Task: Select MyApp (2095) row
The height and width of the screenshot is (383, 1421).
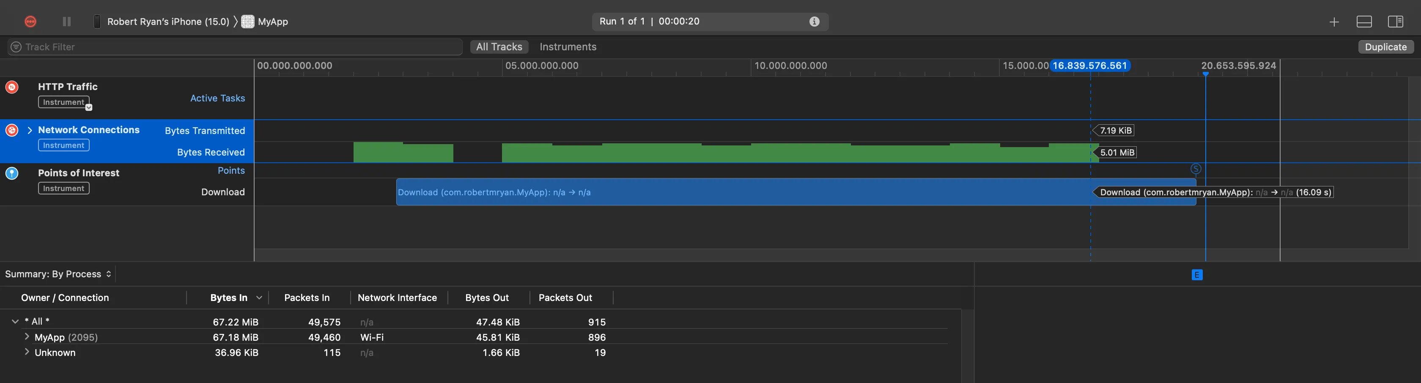Action: [478, 336]
